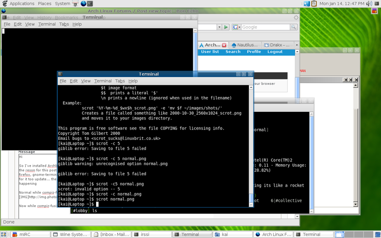This screenshot has width=381, height=238.
Task: Open Search link on forum page
Action: tap(233, 52)
